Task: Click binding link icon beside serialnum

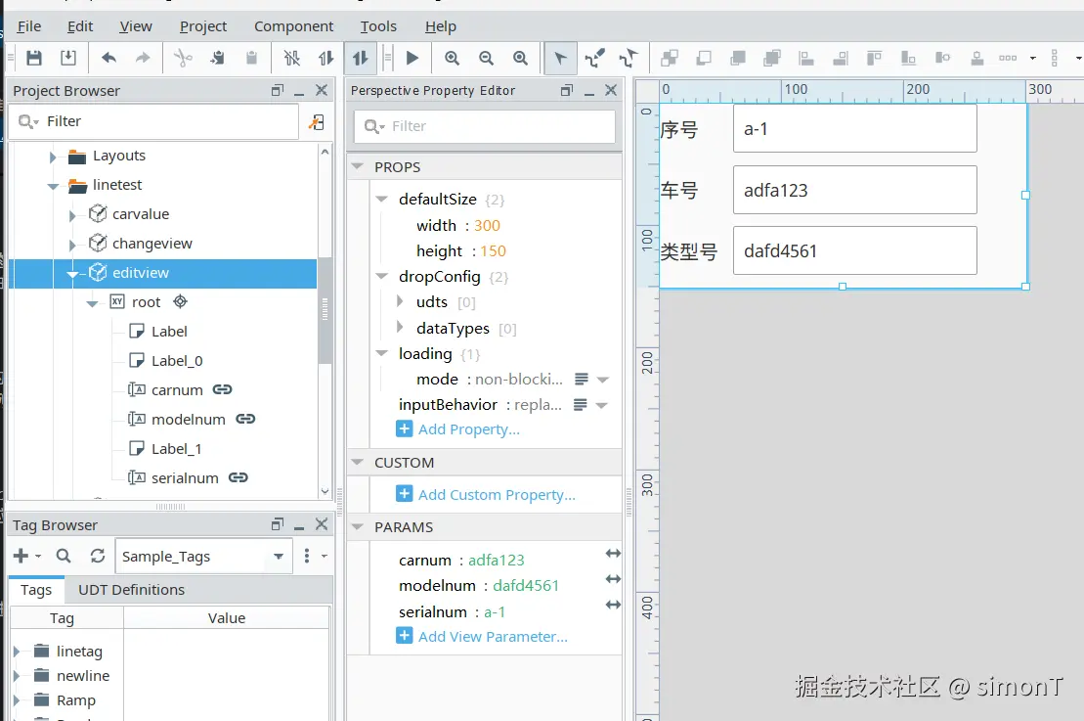Action: [238, 477]
